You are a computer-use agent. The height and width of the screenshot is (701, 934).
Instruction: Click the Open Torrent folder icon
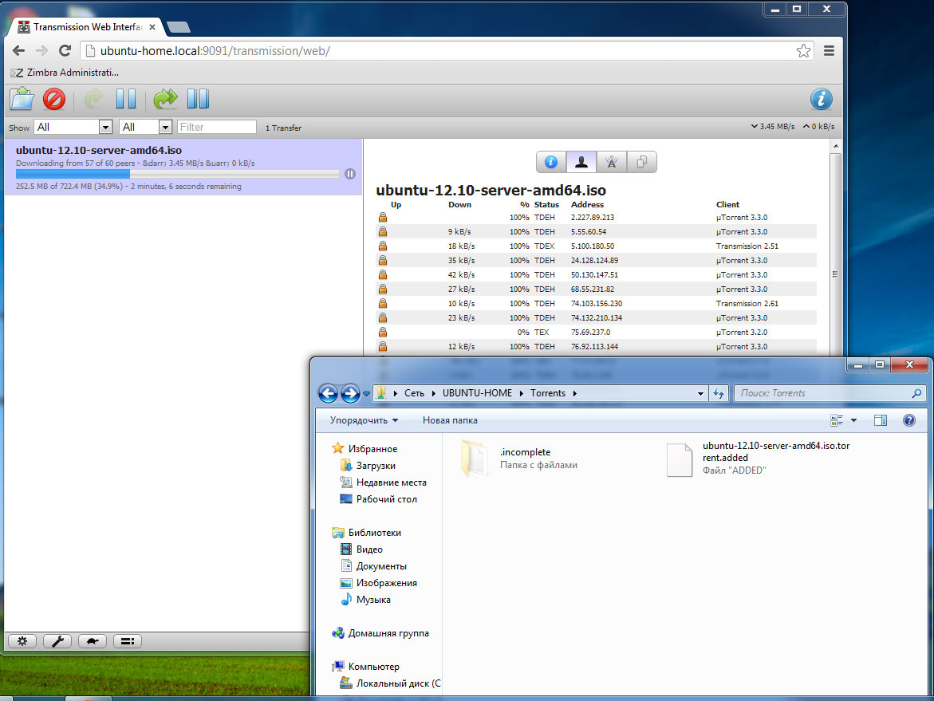tap(22, 99)
